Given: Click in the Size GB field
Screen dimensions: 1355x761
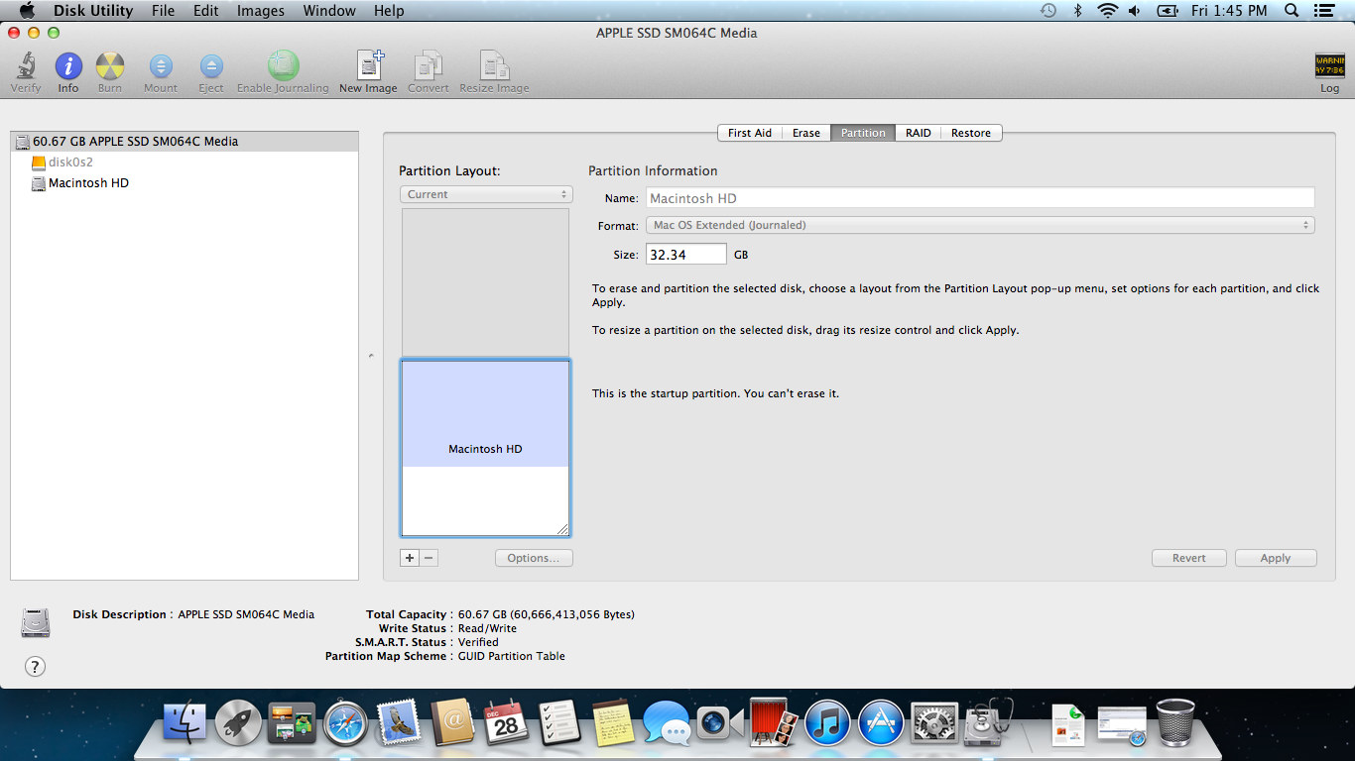Looking at the screenshot, I should point(686,255).
